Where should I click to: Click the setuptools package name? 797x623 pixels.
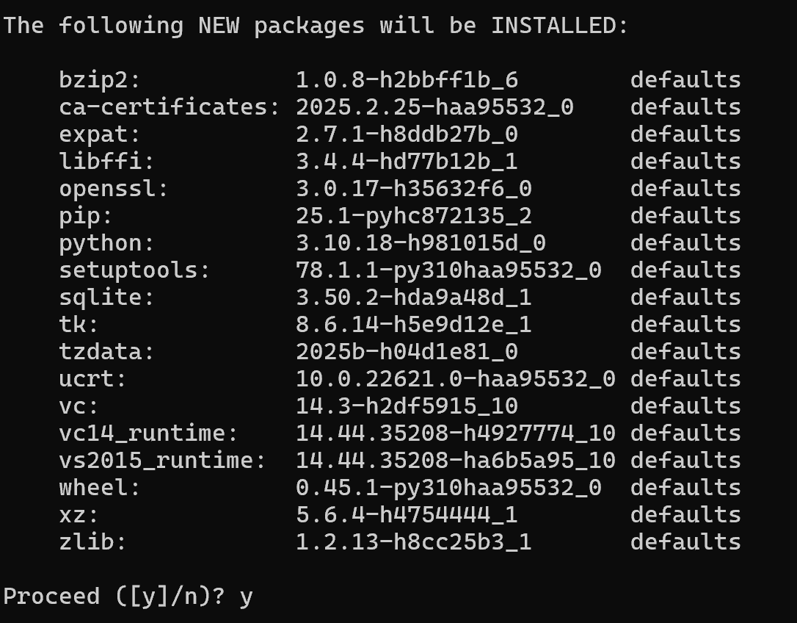(134, 270)
